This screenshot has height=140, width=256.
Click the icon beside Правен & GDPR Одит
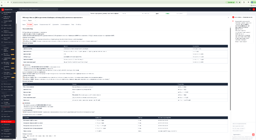[x=2, y=22]
